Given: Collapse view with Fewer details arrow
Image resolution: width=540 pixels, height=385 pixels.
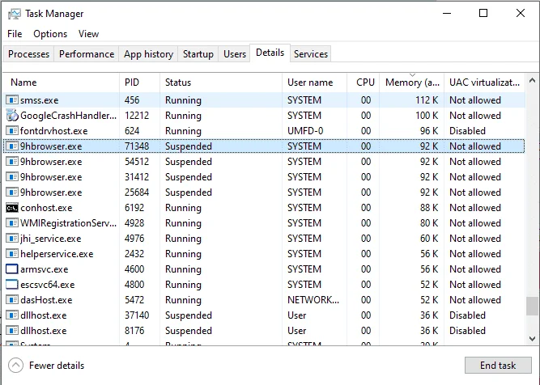Looking at the screenshot, I should 16,365.
